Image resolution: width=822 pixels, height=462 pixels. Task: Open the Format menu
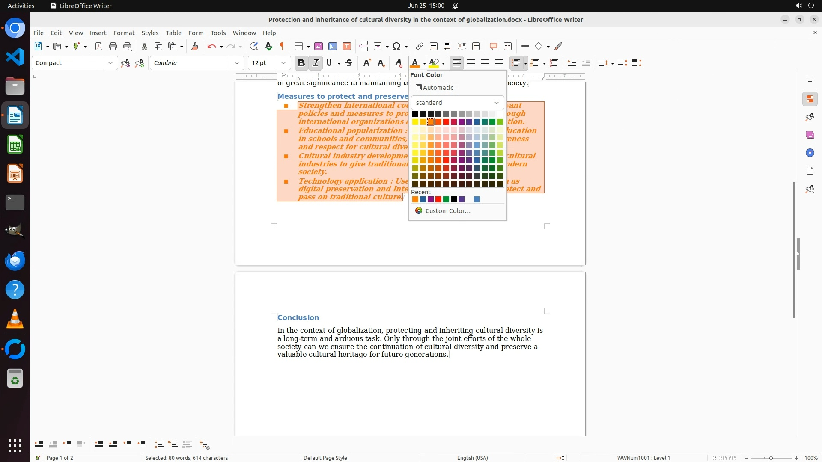click(x=124, y=33)
